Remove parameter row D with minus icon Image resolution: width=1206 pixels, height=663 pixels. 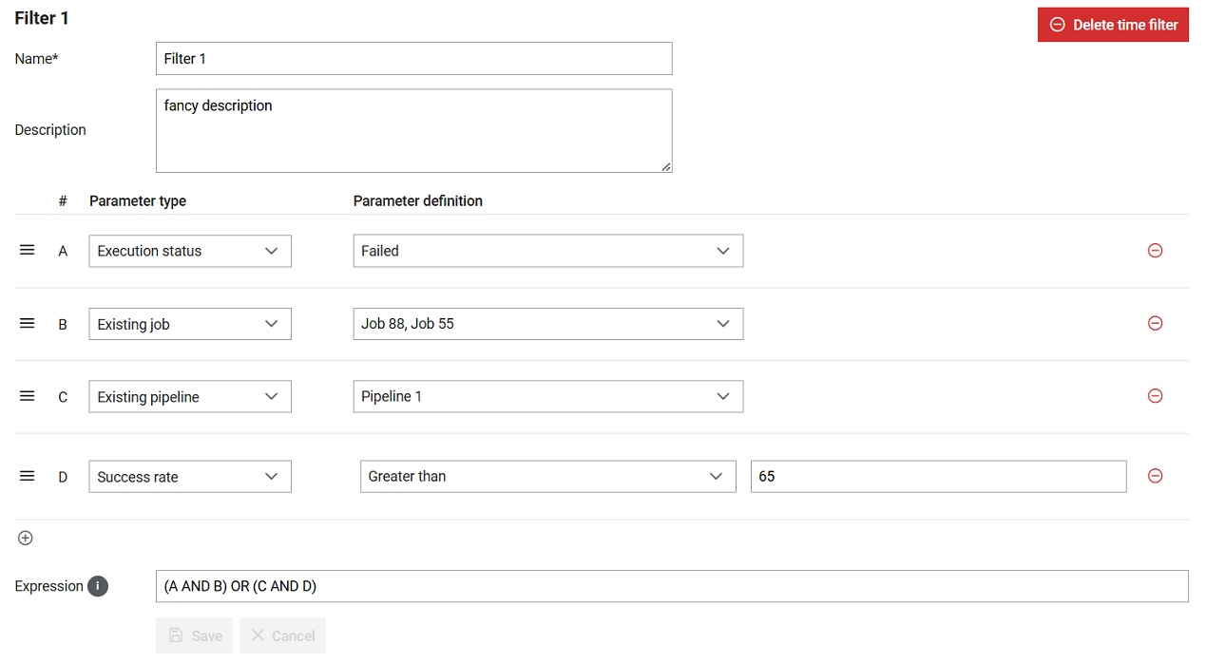(x=1155, y=476)
